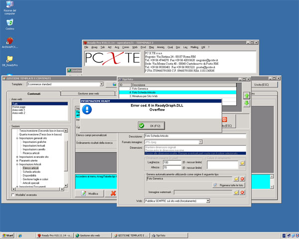This screenshot has height=239, width=299.
Task: Open the ArchivioPCX strawberry desktop shortcut
Action: click(x=10, y=43)
